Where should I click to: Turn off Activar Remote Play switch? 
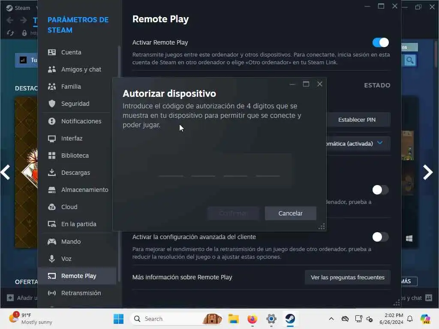click(381, 42)
